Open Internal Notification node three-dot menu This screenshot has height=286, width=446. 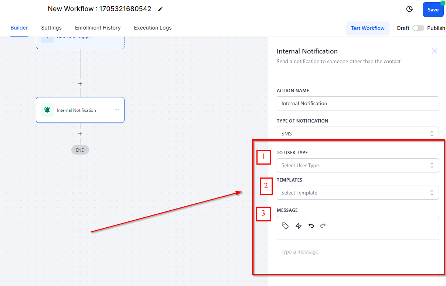pos(117,110)
